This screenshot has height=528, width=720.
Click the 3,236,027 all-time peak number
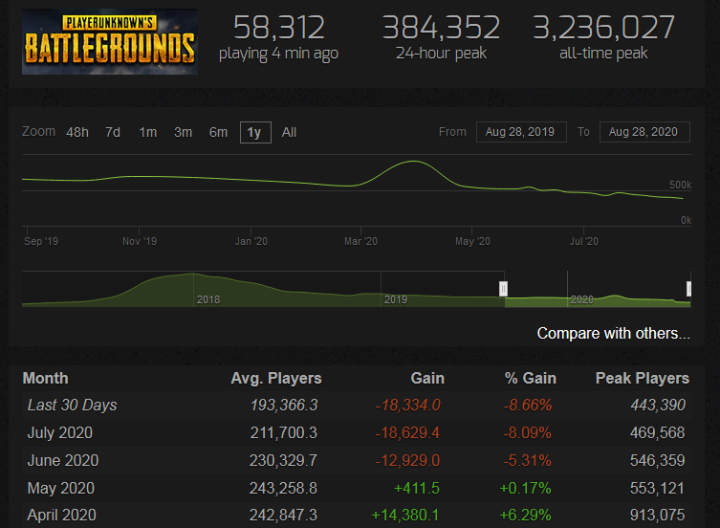coord(603,28)
